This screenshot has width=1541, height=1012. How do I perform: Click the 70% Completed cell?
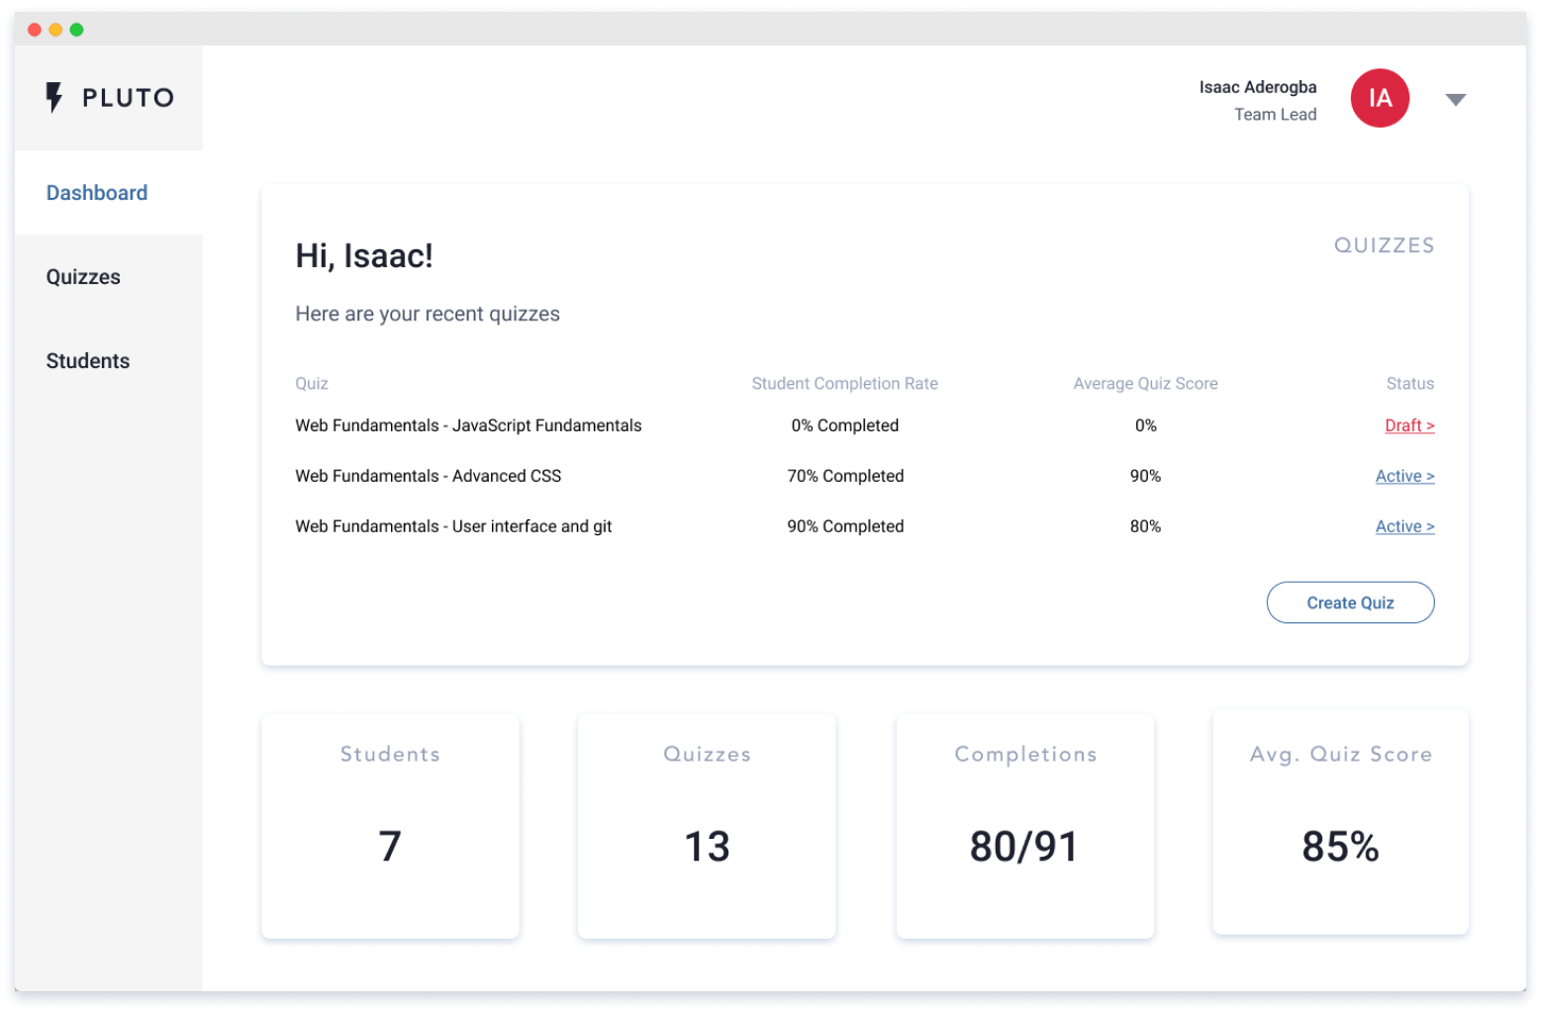point(845,476)
